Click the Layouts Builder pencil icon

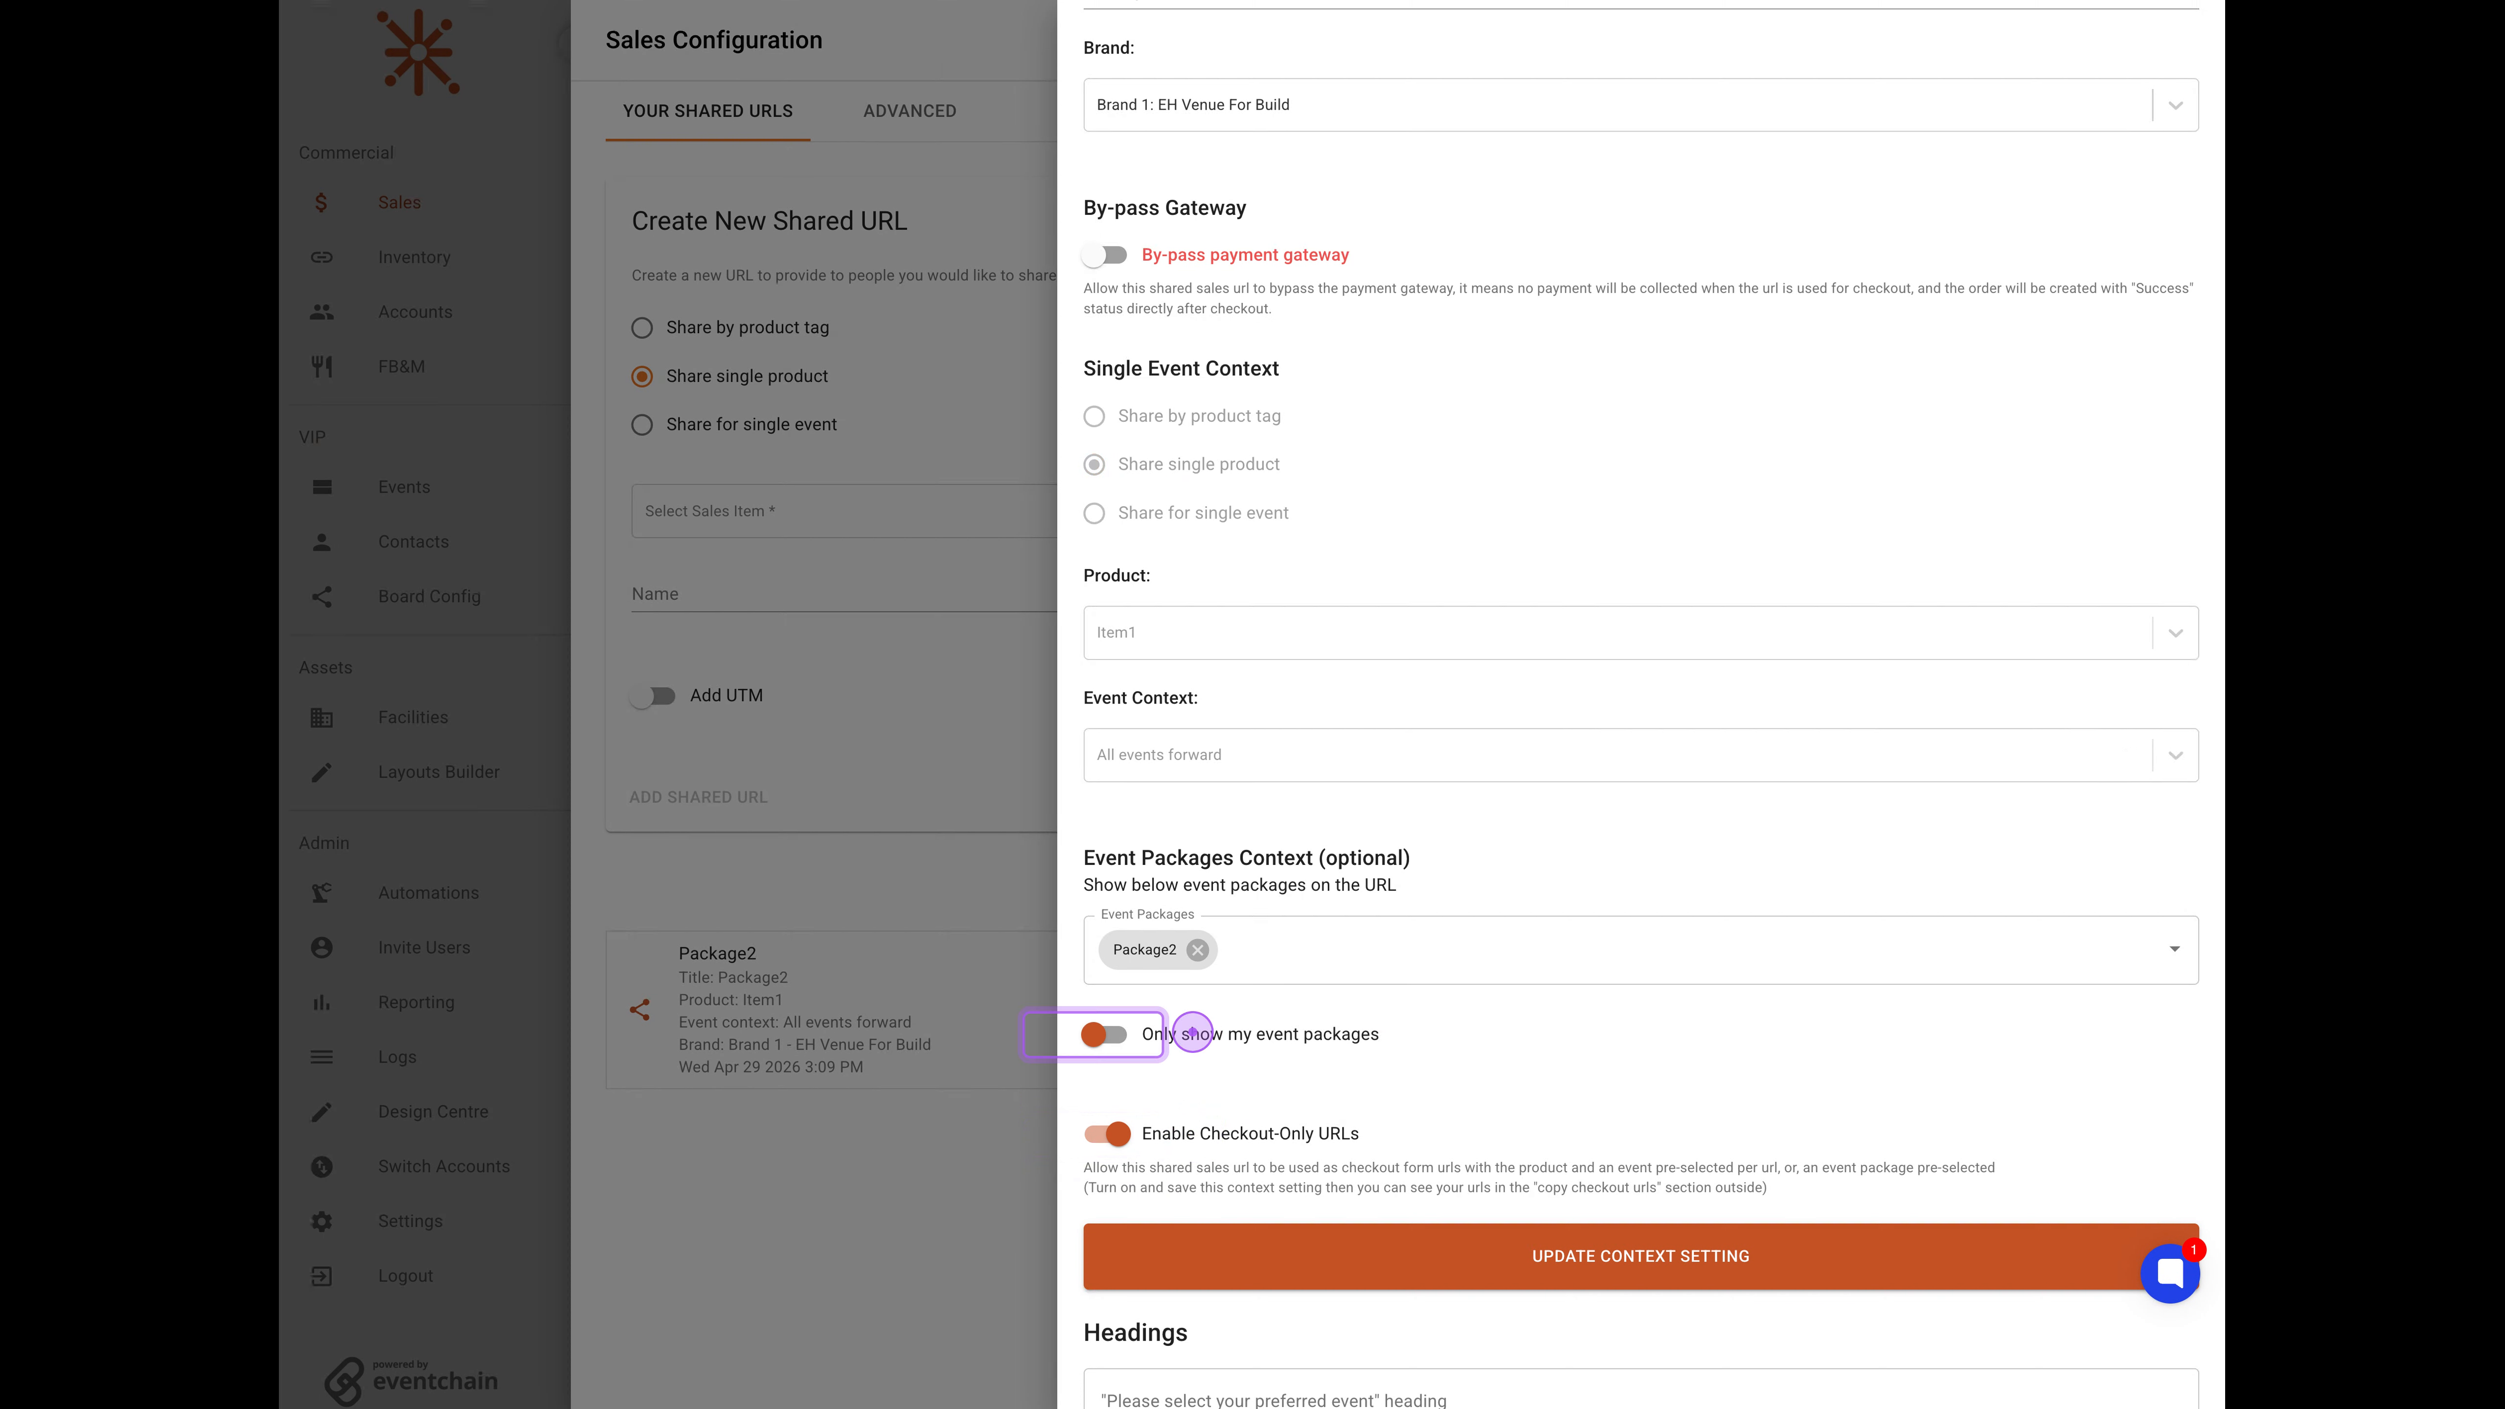321,772
